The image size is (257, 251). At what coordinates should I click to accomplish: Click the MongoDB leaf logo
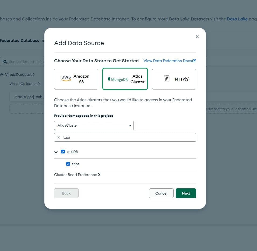(109, 79)
